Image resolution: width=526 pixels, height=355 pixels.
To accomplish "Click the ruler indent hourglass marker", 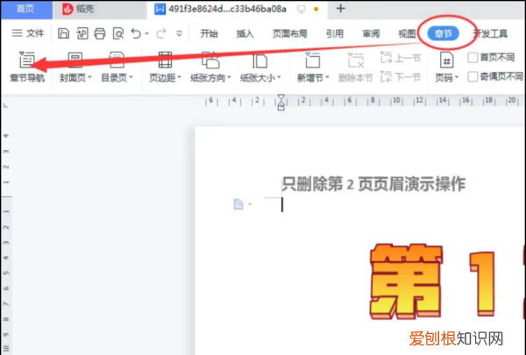I will pos(281,102).
